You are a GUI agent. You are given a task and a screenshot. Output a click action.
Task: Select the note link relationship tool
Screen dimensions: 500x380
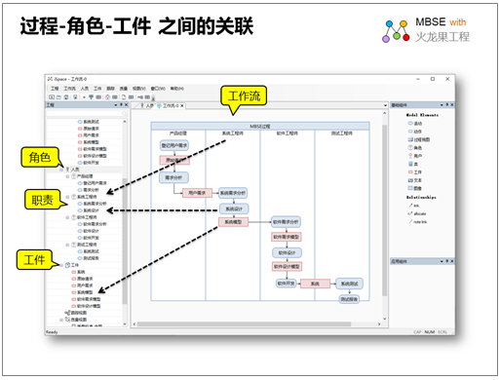click(x=417, y=222)
